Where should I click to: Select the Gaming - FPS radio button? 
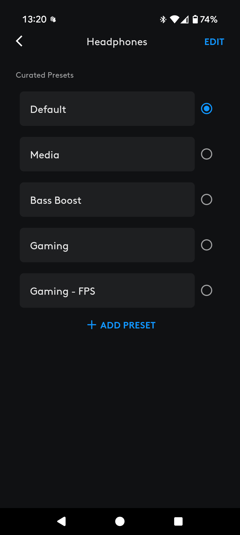(x=206, y=290)
